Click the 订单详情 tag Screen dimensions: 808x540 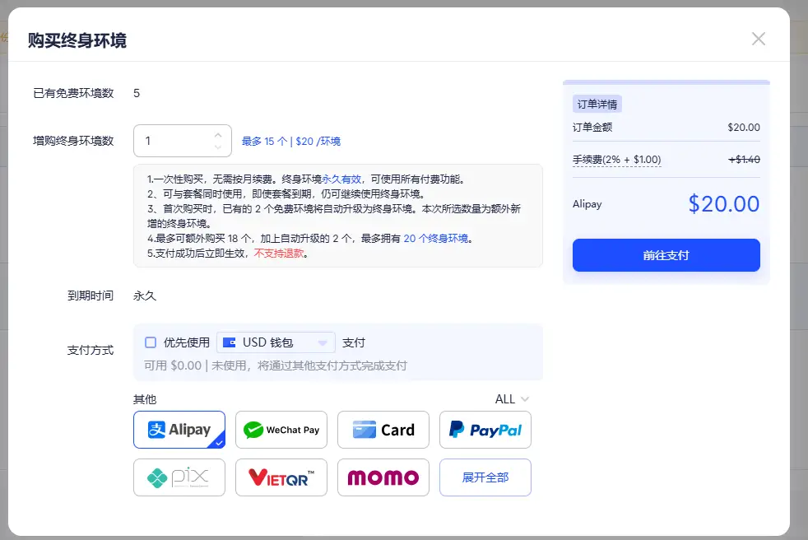(597, 105)
